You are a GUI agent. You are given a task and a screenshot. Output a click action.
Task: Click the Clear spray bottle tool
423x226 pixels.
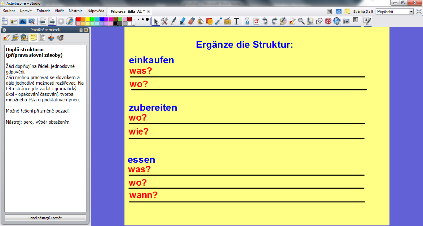point(247,21)
